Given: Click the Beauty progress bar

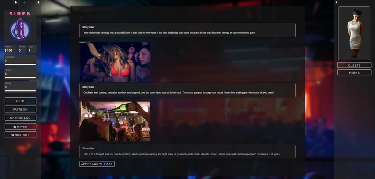Looking at the screenshot, I should point(20,90).
